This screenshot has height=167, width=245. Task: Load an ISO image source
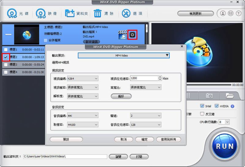(x=46, y=14)
